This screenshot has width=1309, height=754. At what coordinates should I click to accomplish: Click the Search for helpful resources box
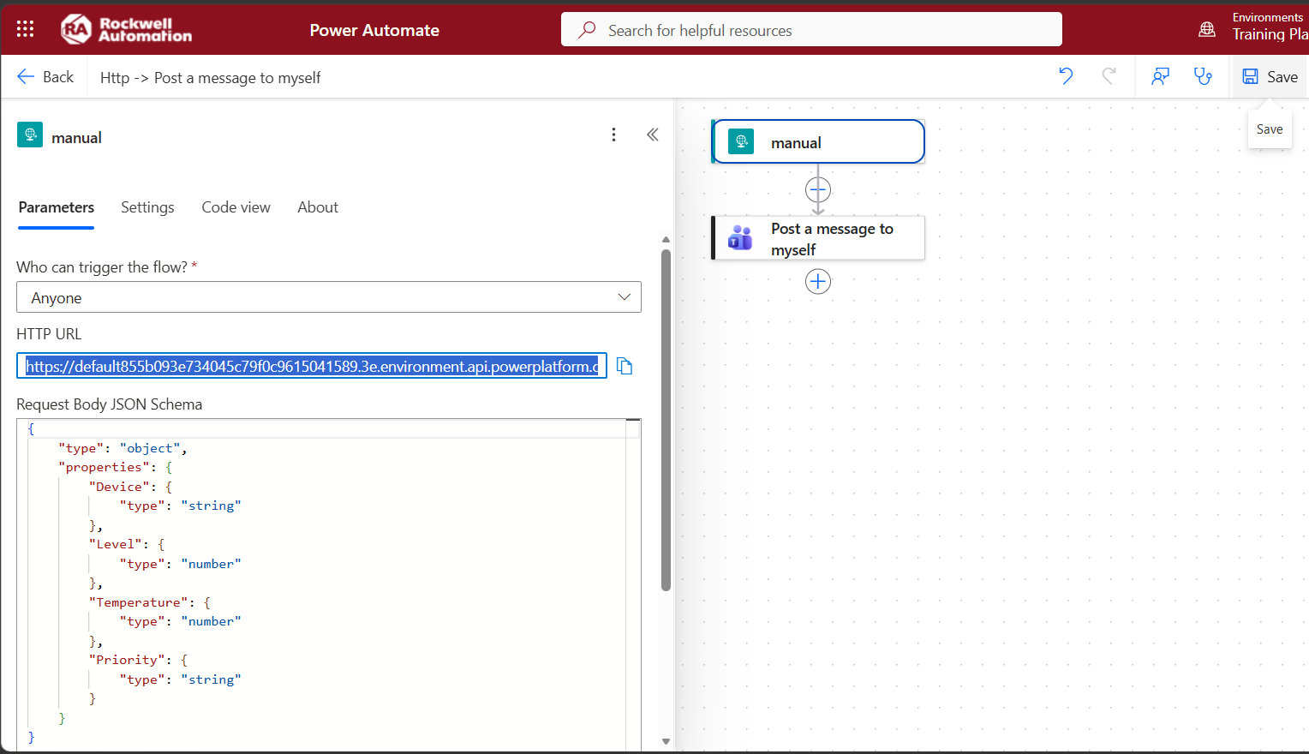[x=811, y=30]
